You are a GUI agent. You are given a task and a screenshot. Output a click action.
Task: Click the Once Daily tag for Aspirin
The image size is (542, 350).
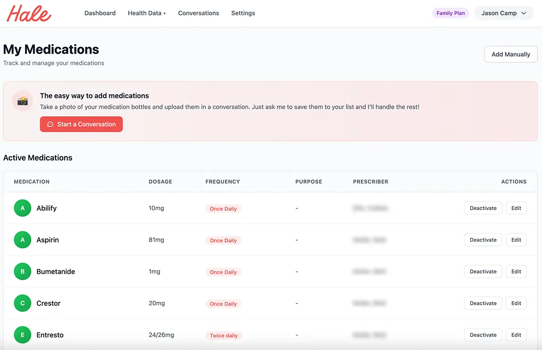[x=223, y=240]
